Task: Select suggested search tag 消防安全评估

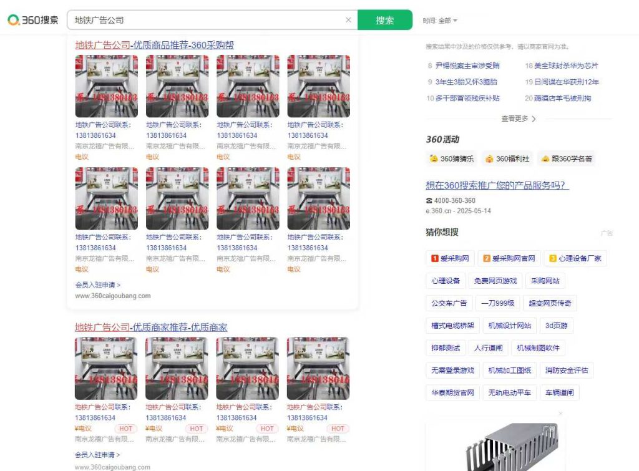Action: coord(567,371)
